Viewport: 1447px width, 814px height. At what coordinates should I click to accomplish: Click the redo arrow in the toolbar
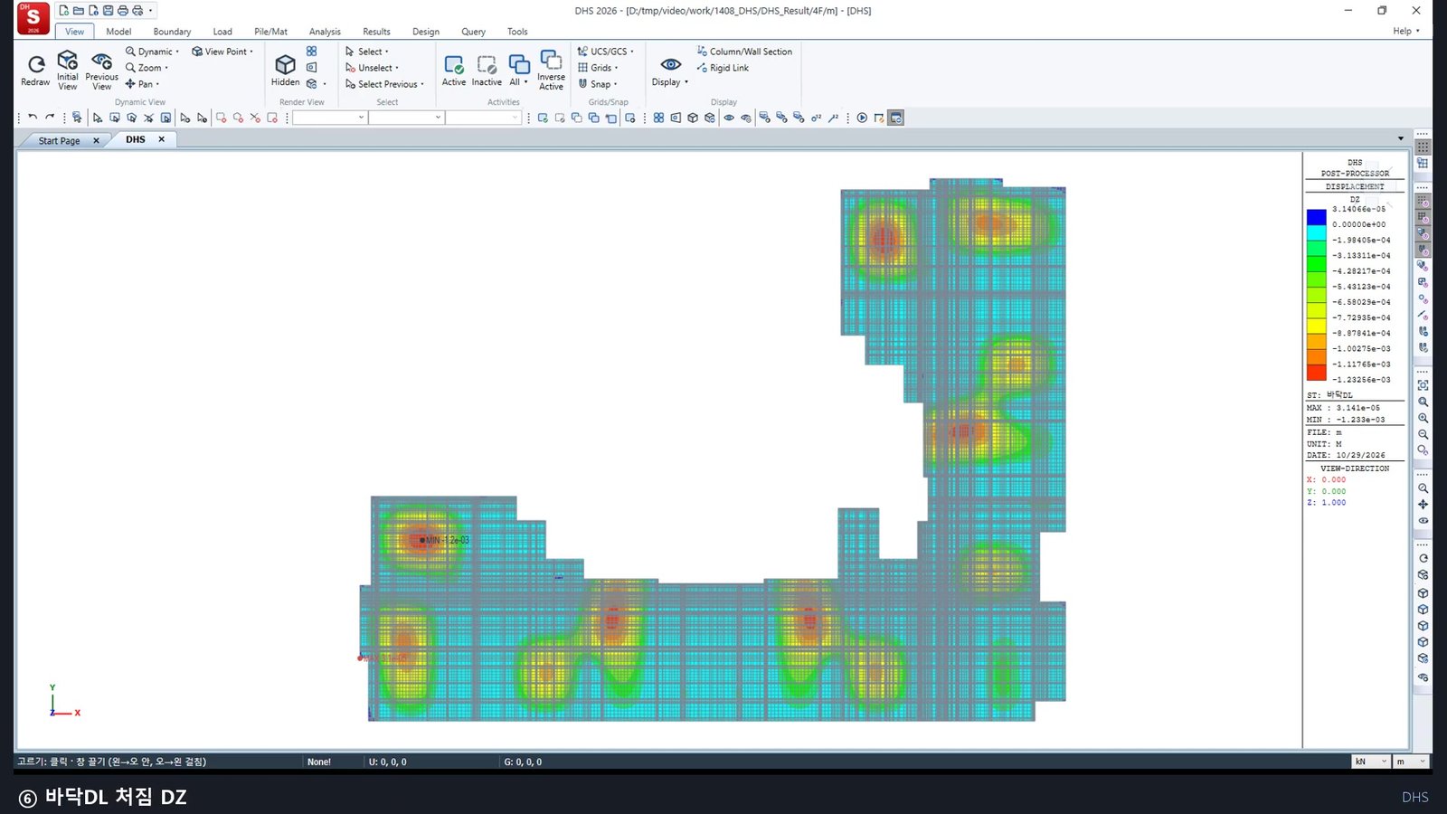tap(50, 118)
